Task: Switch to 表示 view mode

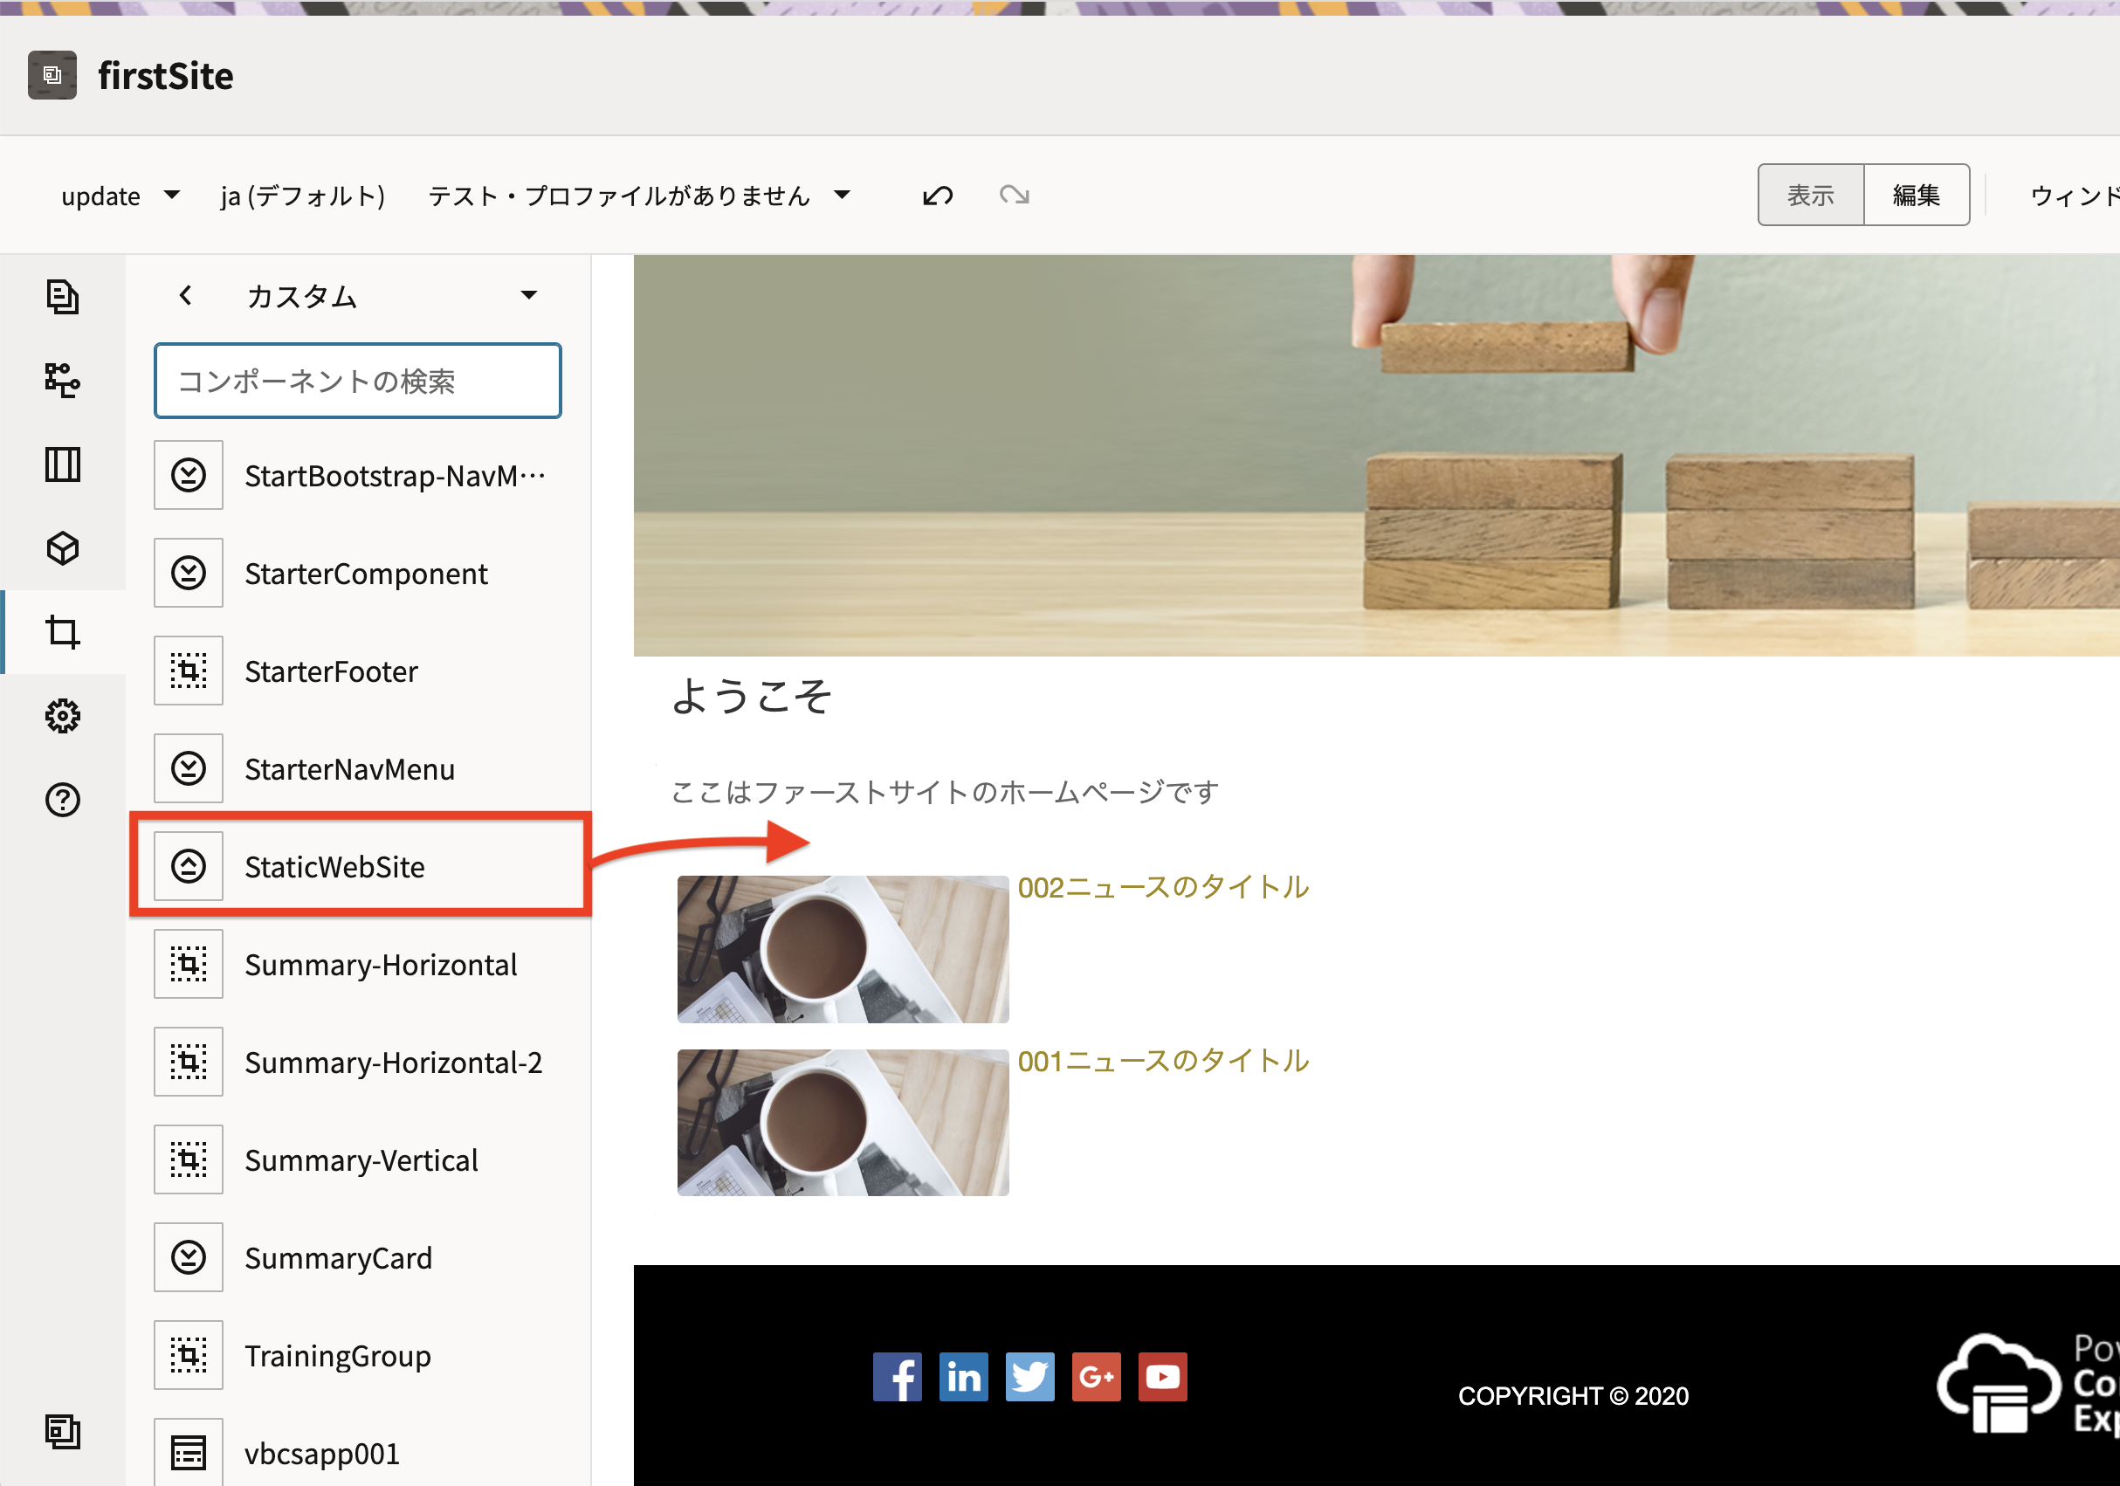Action: [1810, 196]
